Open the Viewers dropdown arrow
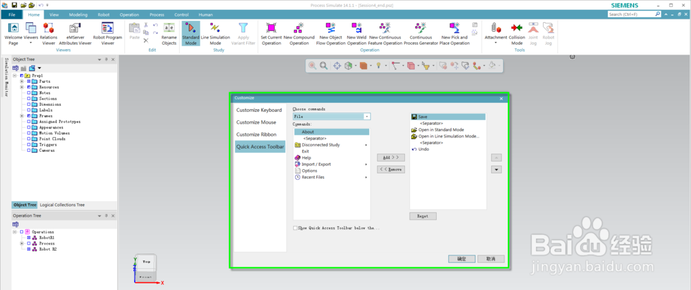 (x=31, y=43)
